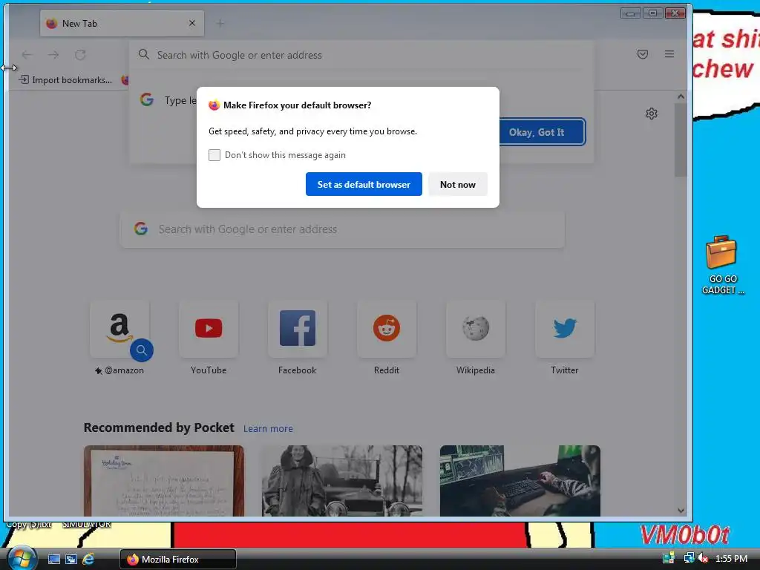Click the muted volume tray icon
This screenshot has width=760, height=570.
[x=703, y=558]
